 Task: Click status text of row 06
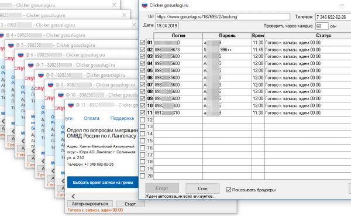click(x=293, y=77)
